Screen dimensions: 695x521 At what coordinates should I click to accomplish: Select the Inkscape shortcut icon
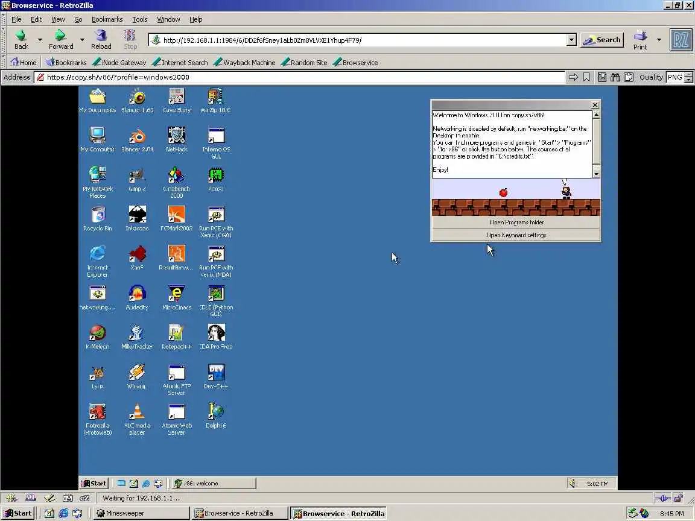137,218
